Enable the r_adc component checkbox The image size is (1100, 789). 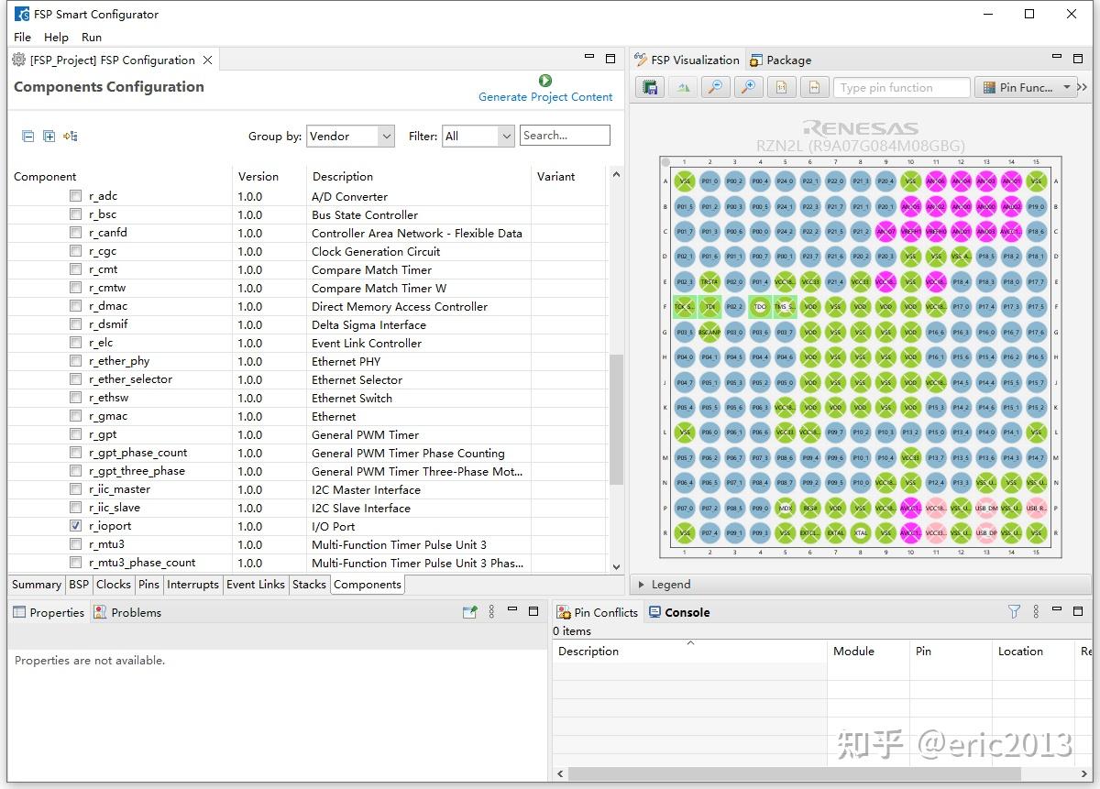click(x=75, y=196)
